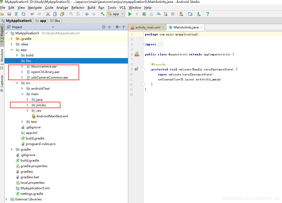Run the app with the green Run button
The height and width of the screenshot is (203, 282).
click(x=130, y=14)
